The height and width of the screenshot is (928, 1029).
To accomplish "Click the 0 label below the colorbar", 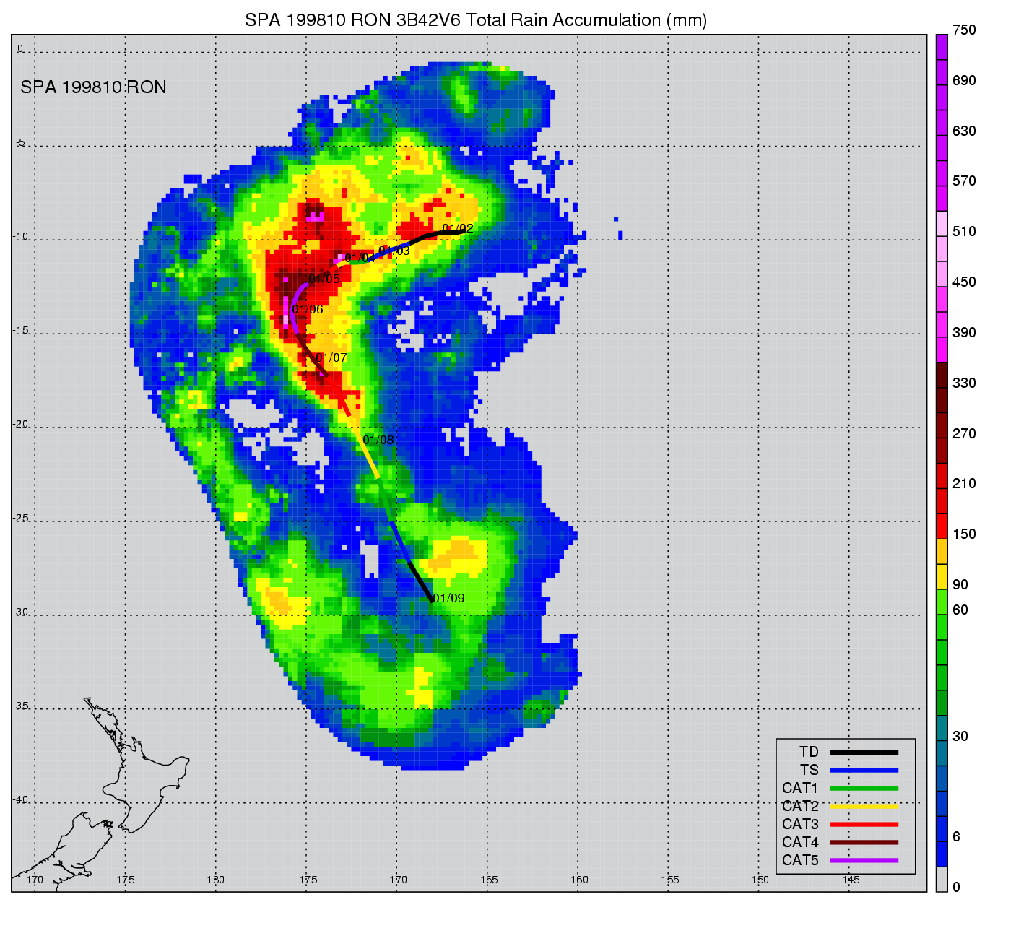I will coord(956,887).
